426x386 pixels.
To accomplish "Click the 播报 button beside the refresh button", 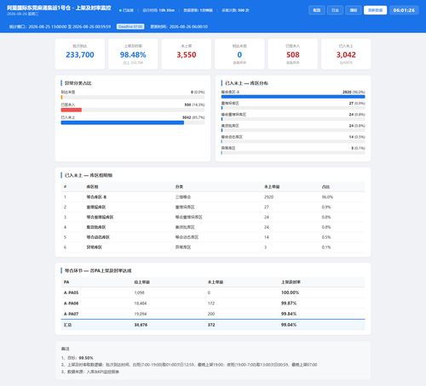I will [354, 10].
